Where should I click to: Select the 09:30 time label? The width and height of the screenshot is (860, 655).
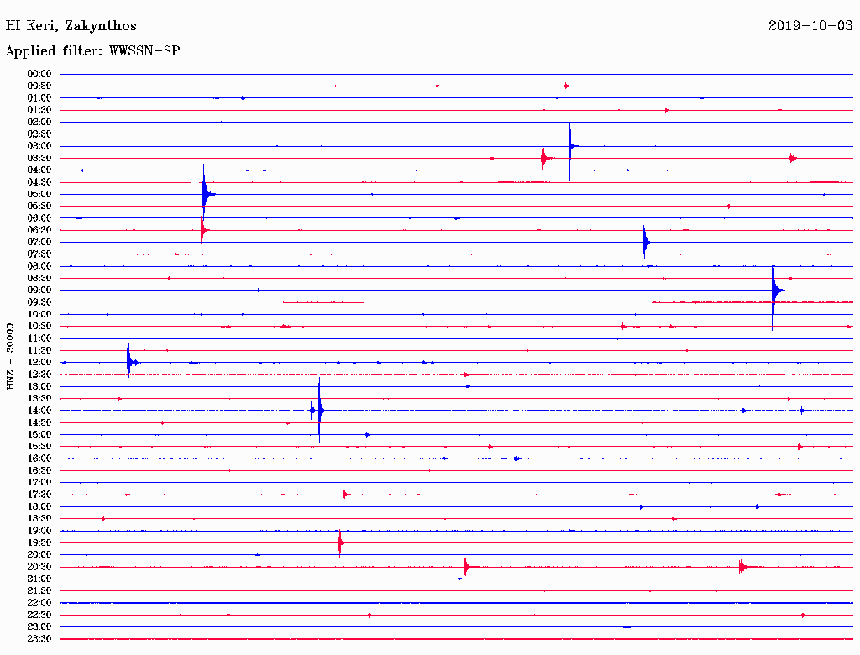39,302
